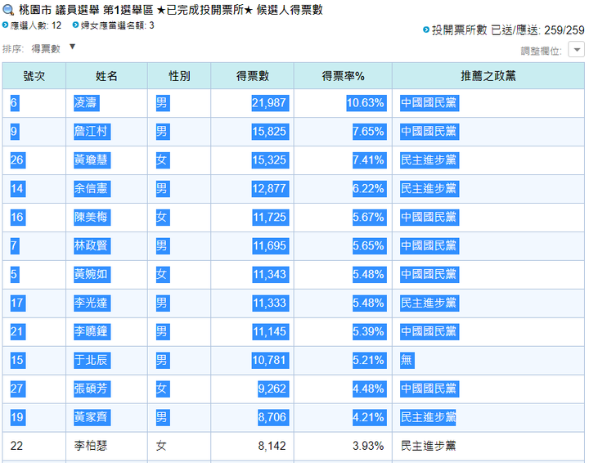This screenshot has height=463, width=589.
Task: Click vote count 9,262
Action: pos(273,389)
